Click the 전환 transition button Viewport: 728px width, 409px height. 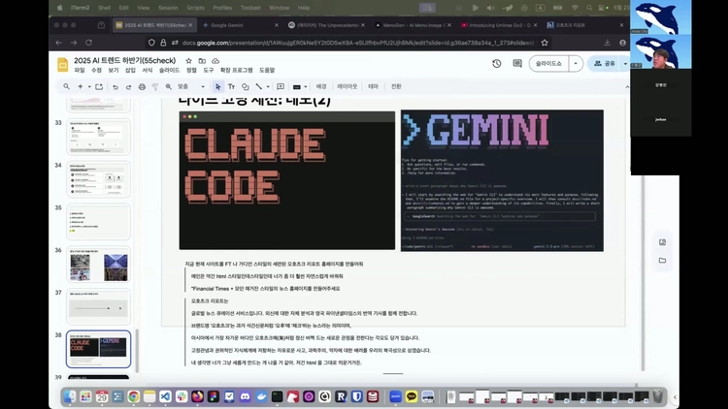pos(396,86)
